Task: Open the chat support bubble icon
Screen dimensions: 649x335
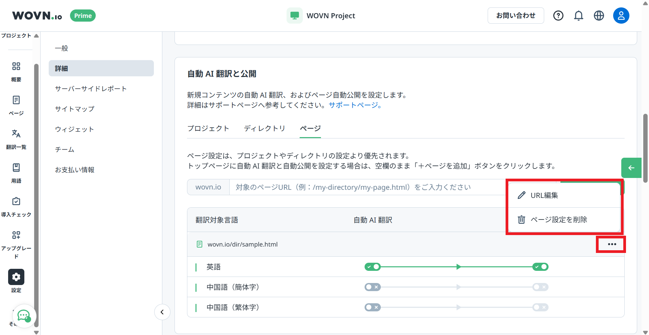Action: click(24, 316)
